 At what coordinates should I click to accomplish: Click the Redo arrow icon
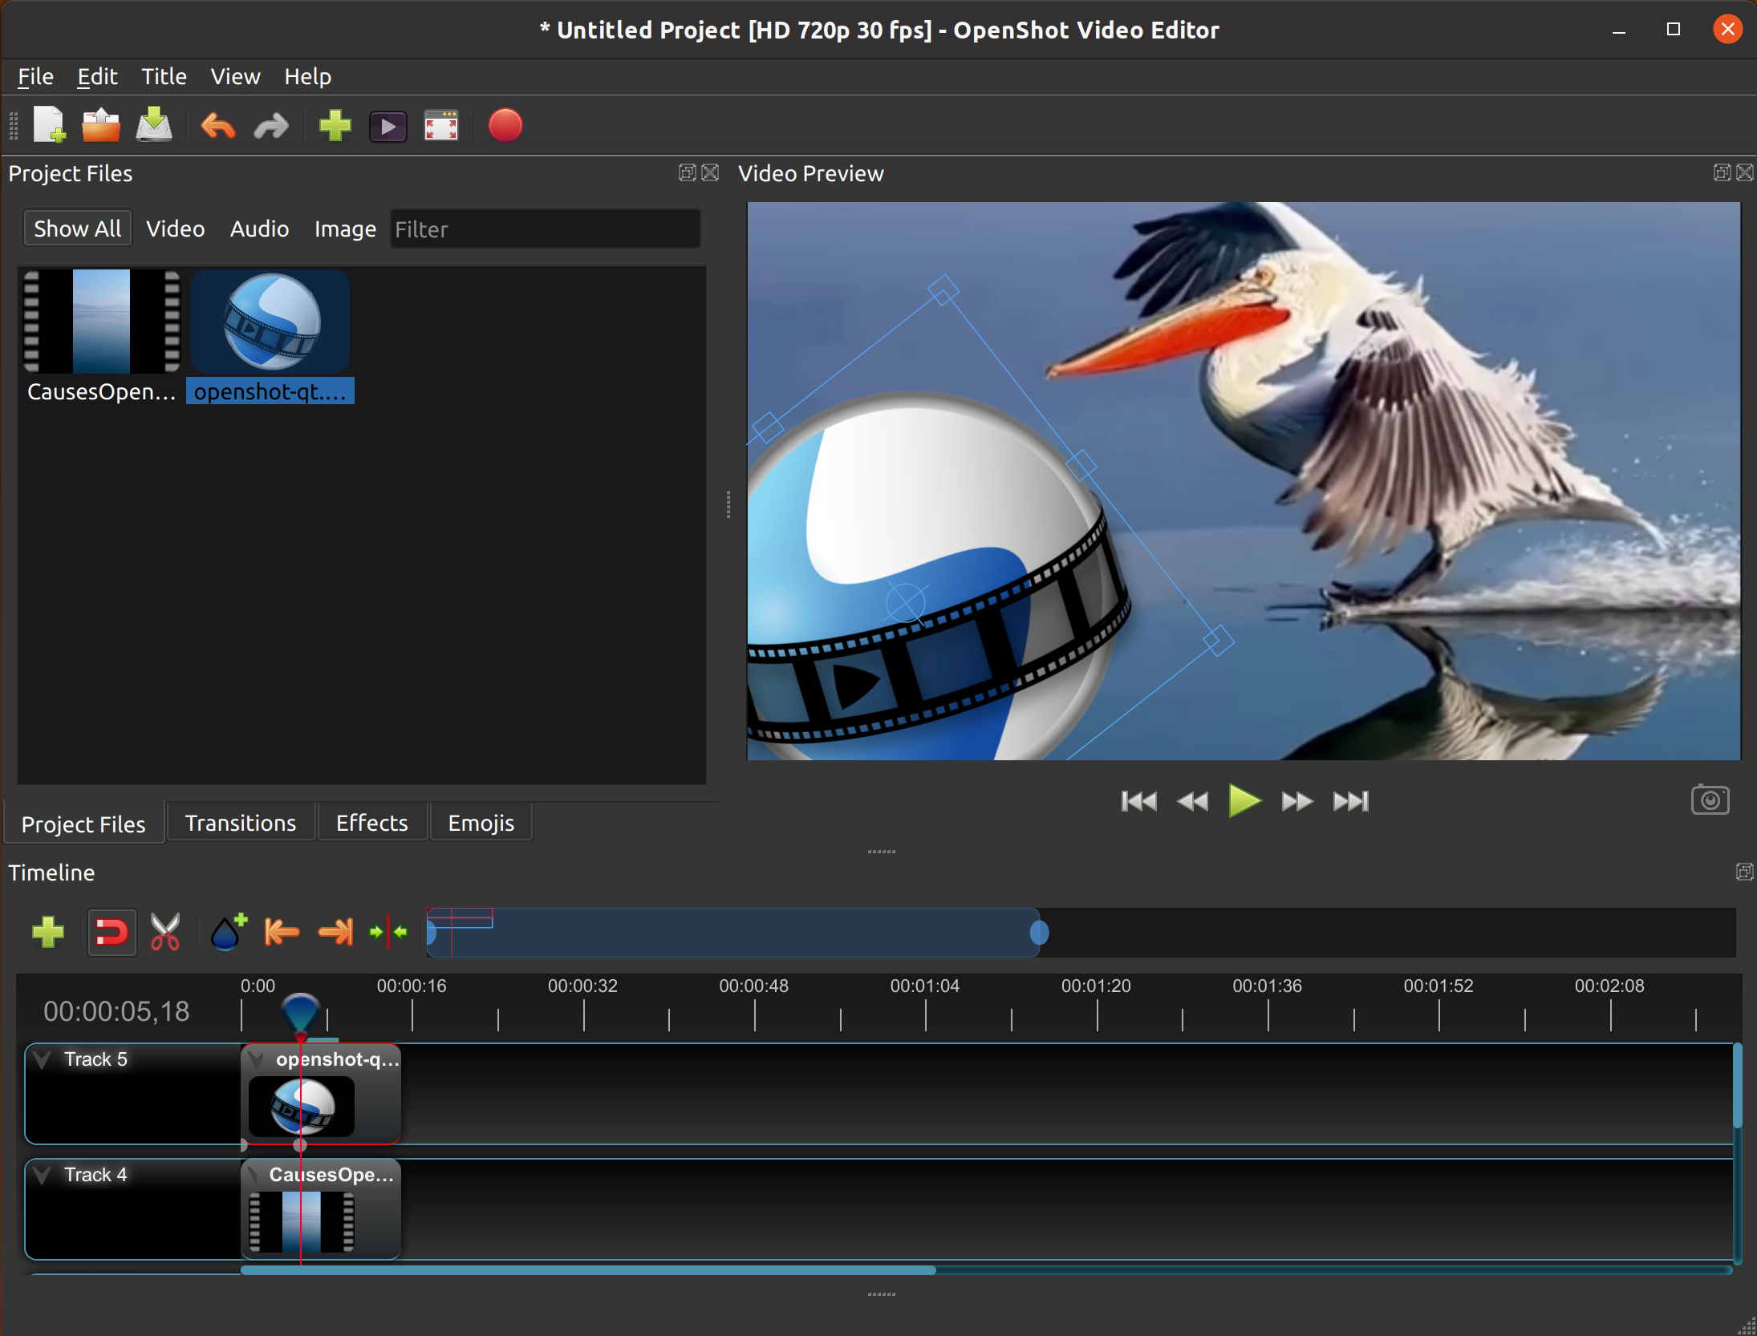271,127
